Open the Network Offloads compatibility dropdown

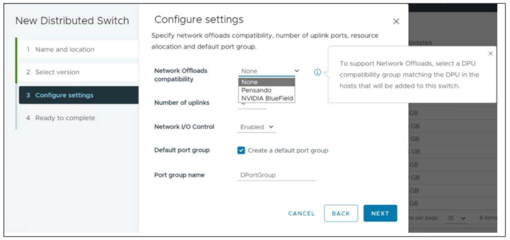click(269, 71)
